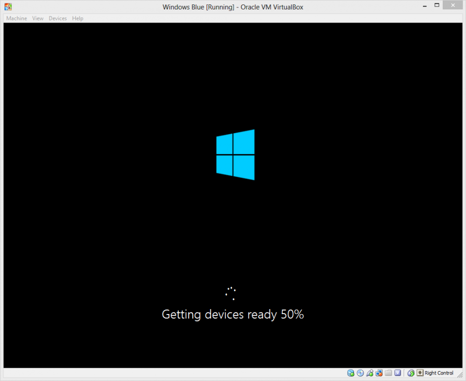Close the VirtualBox window
The image size is (466, 381).
tap(453, 5)
